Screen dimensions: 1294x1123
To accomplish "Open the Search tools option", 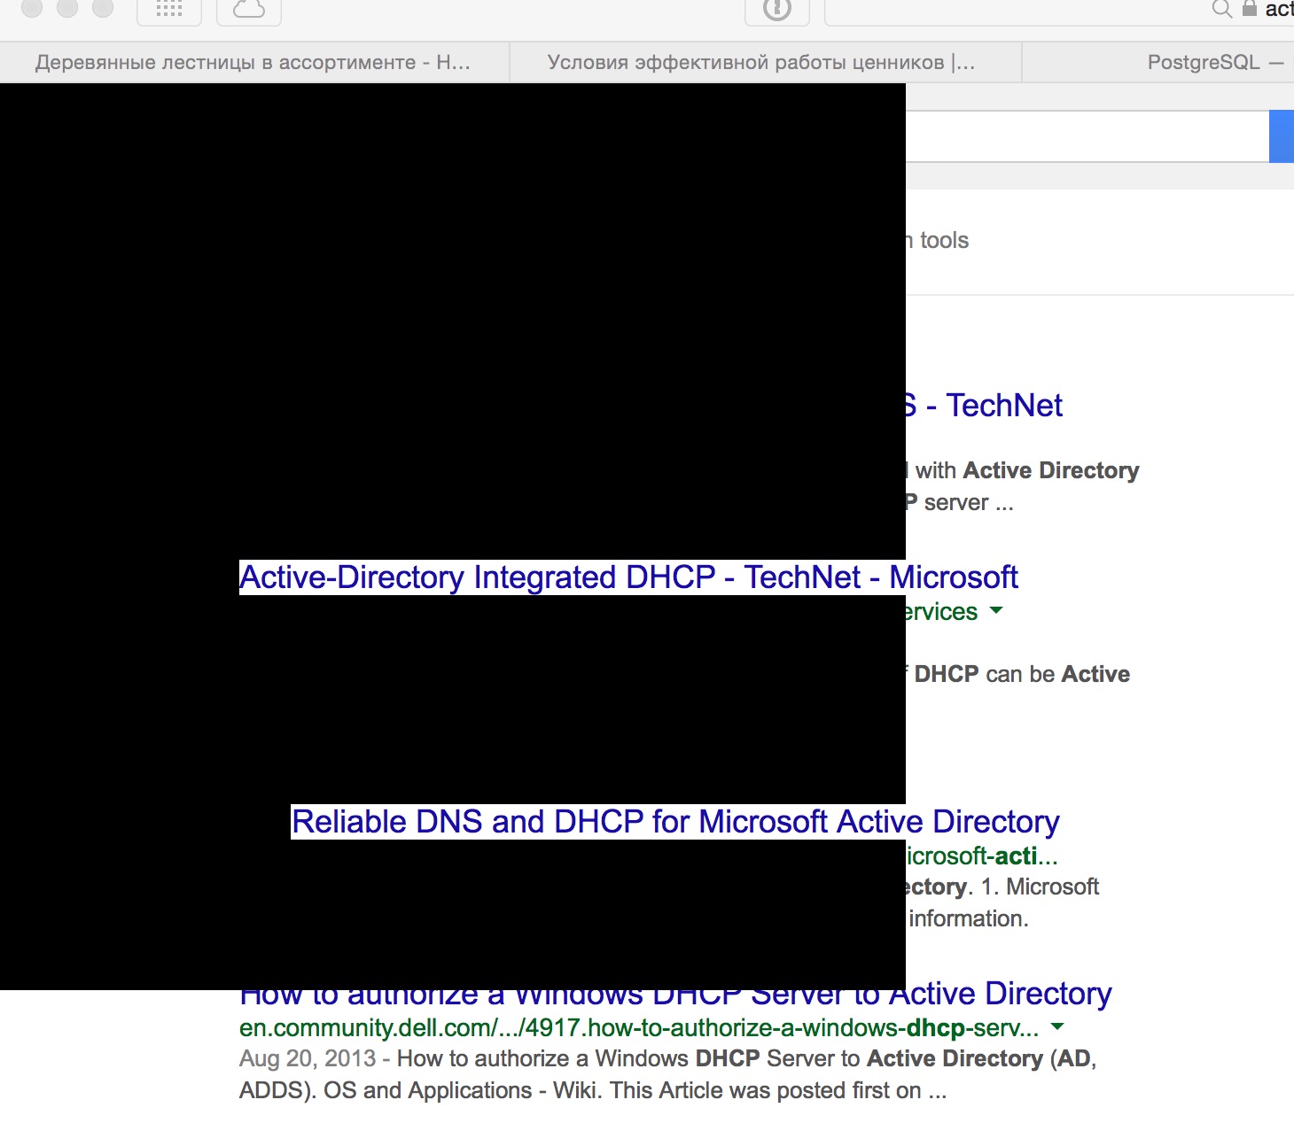I will [937, 240].
